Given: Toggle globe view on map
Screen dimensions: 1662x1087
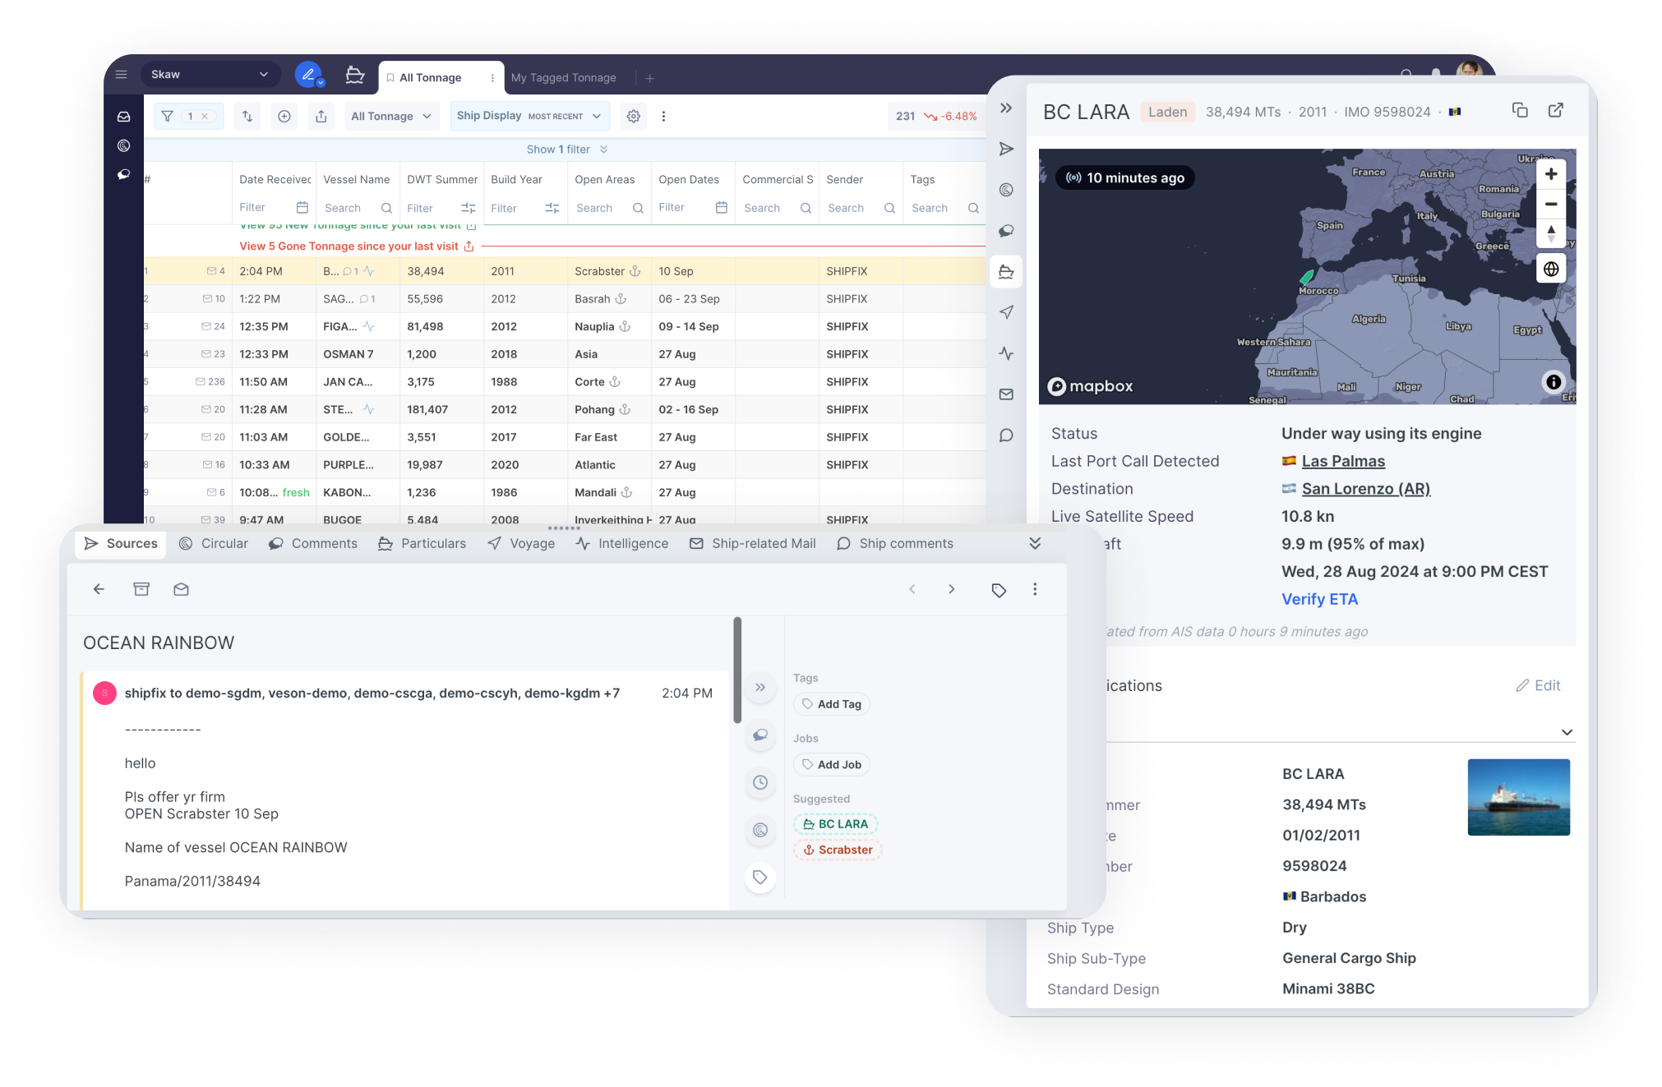Looking at the screenshot, I should [1550, 269].
